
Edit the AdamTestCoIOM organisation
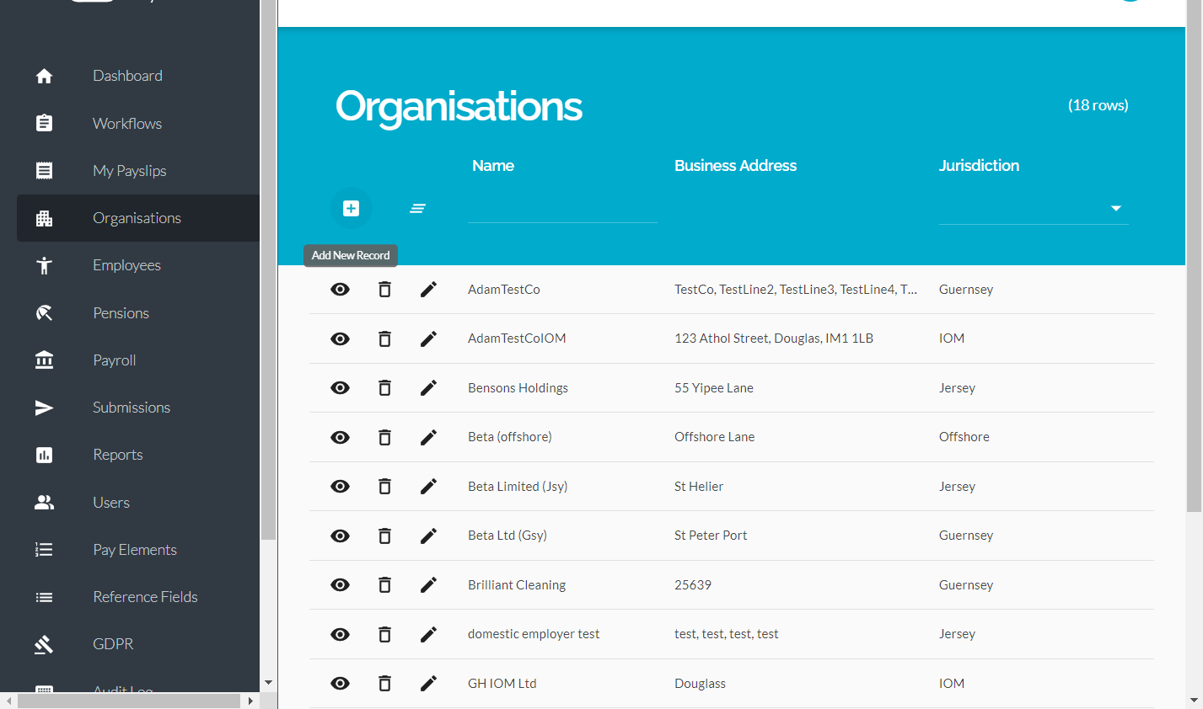click(x=428, y=339)
